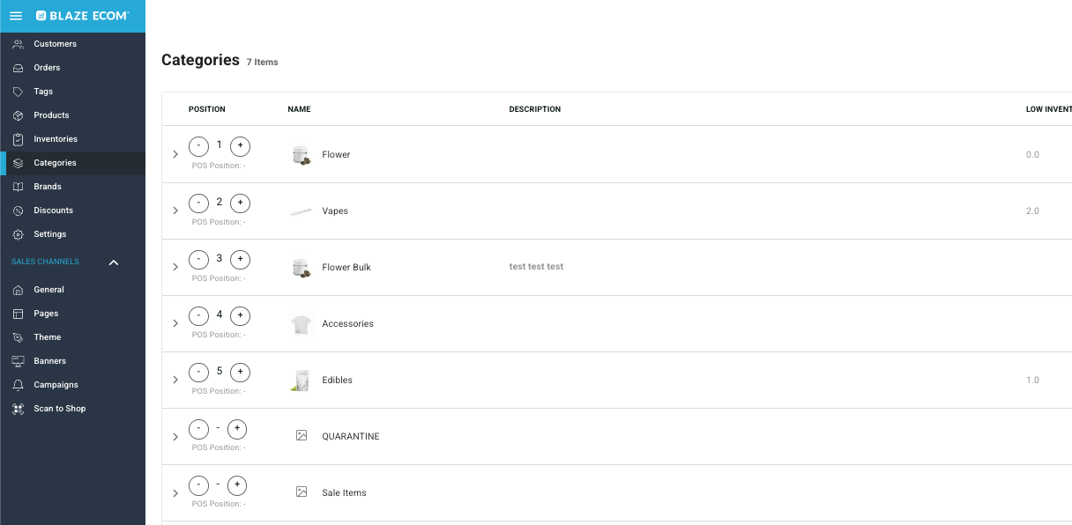The height and width of the screenshot is (525, 1072).
Task: Click the Flower category thumbnail
Action: tap(301, 155)
